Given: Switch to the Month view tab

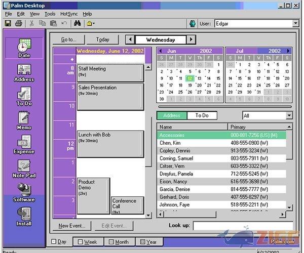Looking at the screenshot, I should [x=119, y=242].
